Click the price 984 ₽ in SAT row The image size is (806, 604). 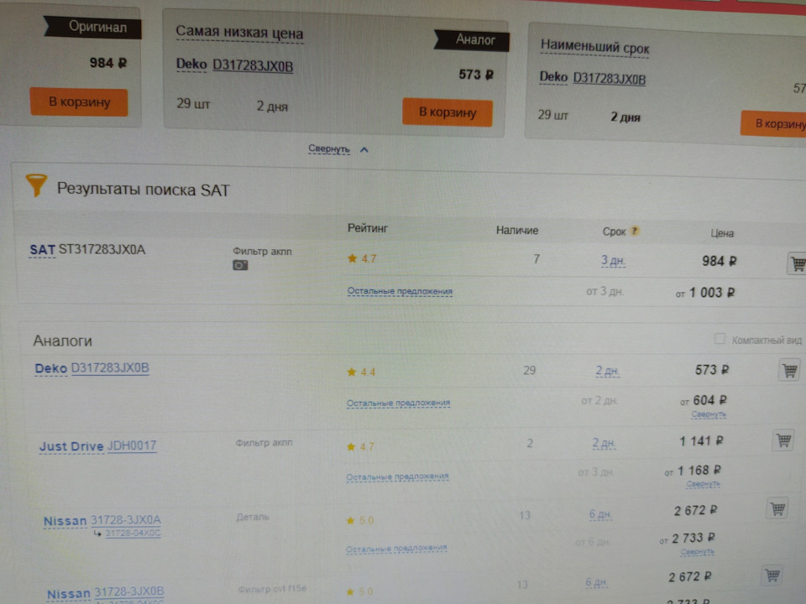point(720,262)
